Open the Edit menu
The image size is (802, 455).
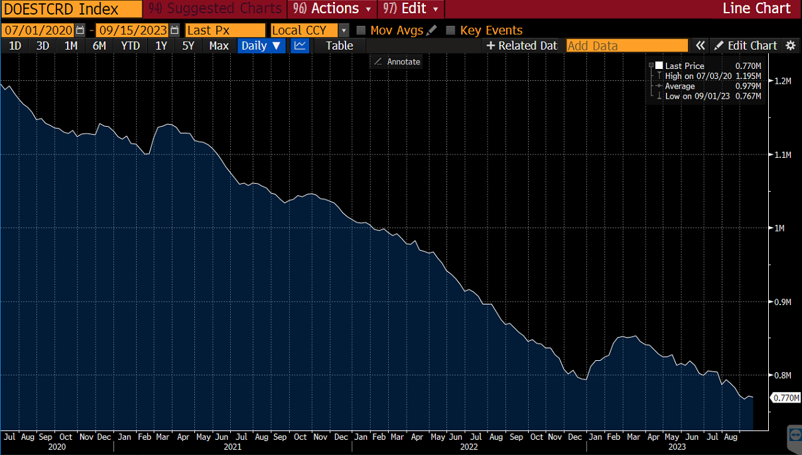[x=411, y=9]
